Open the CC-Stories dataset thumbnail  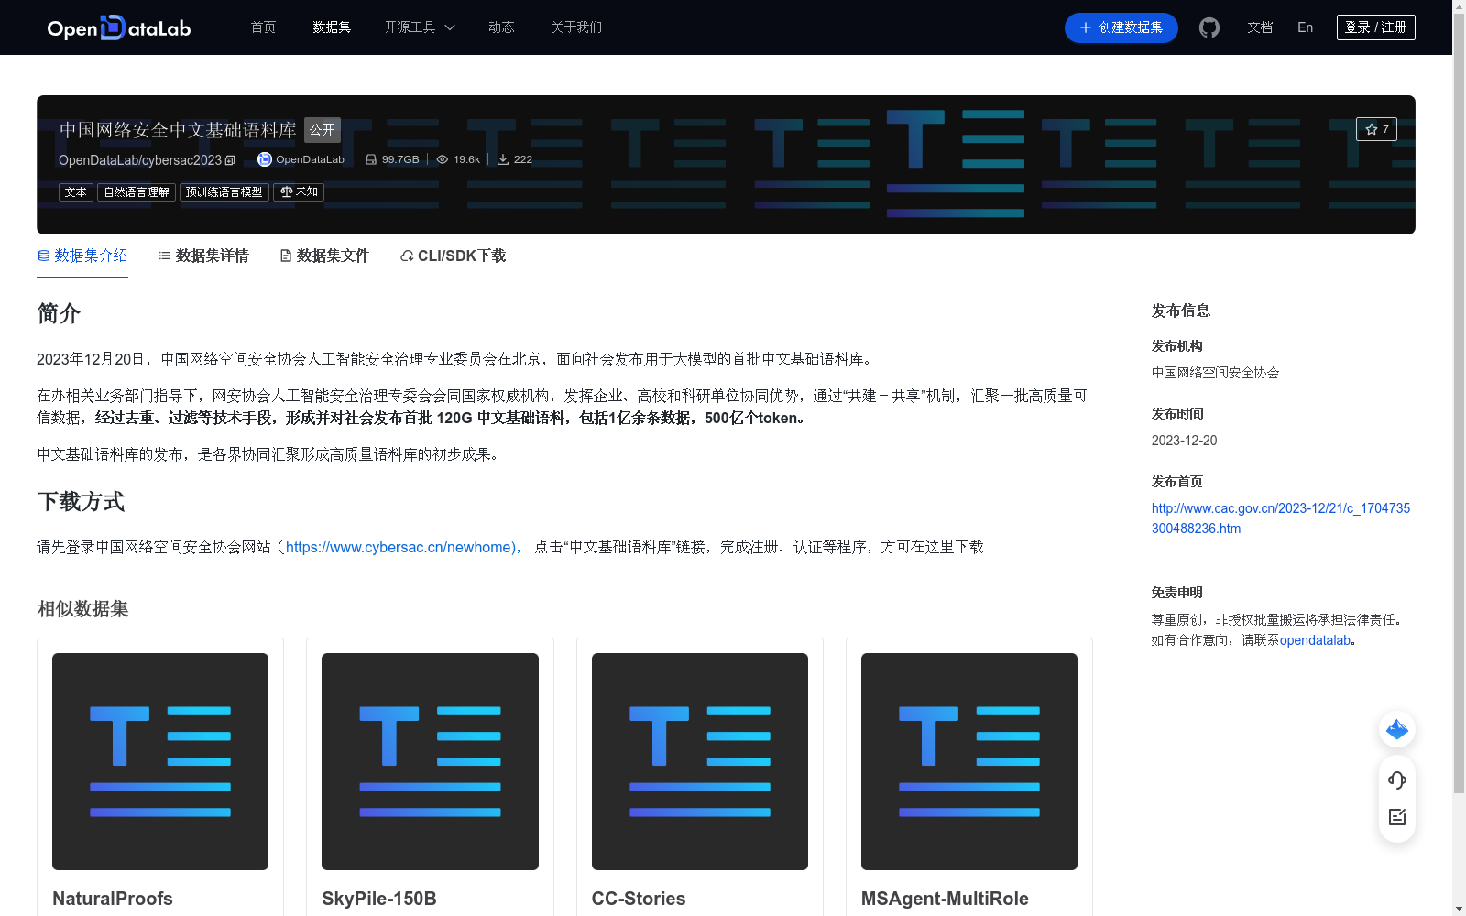click(x=700, y=761)
